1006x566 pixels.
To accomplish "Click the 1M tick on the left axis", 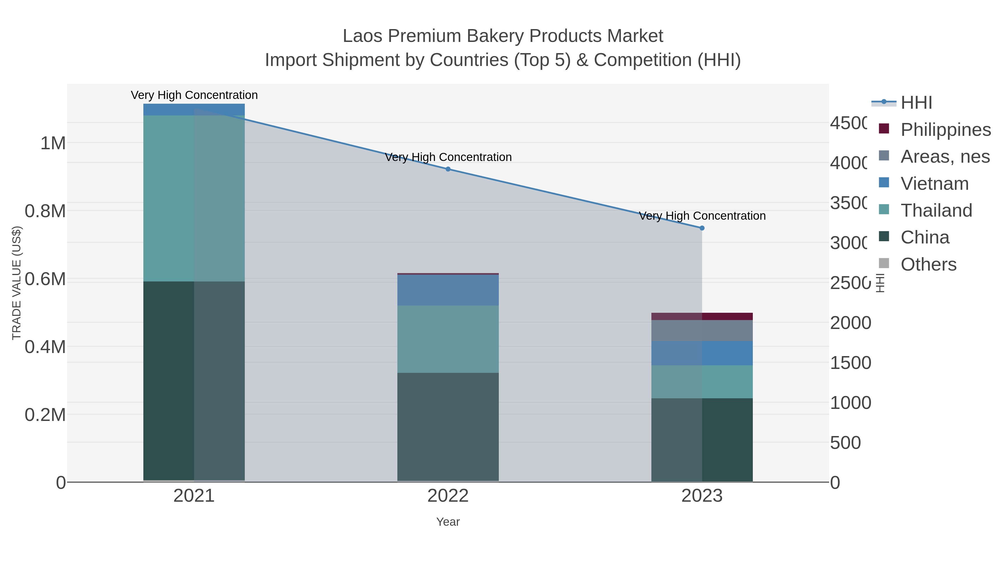I will [x=53, y=143].
